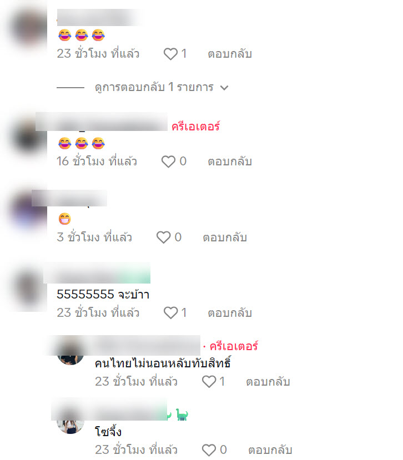Reply to the top laughing-emoji comment from 23 hours ago
The height and width of the screenshot is (460, 403).
click(230, 54)
